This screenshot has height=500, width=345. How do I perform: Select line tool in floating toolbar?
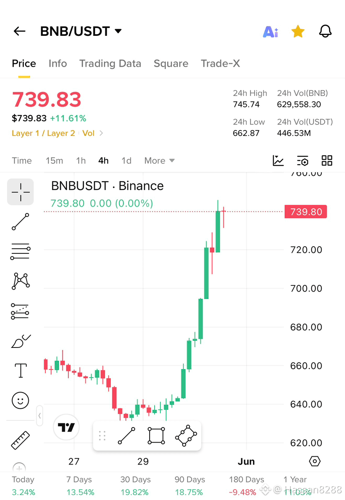pyautogui.click(x=127, y=436)
